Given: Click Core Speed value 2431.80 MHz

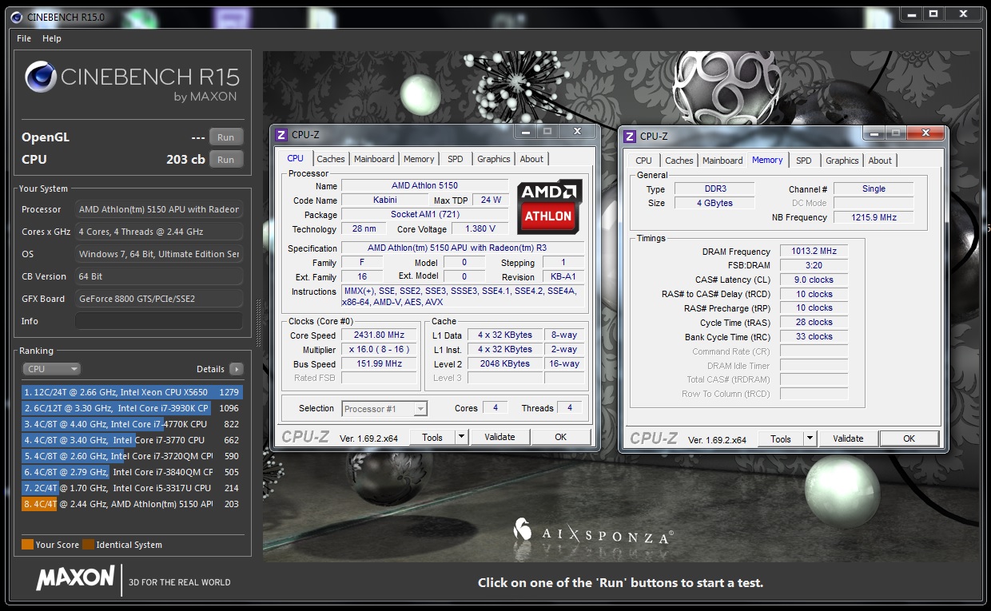Looking at the screenshot, I should coord(380,335).
